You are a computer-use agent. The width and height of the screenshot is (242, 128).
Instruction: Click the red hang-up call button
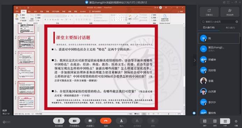tap(106, 121)
